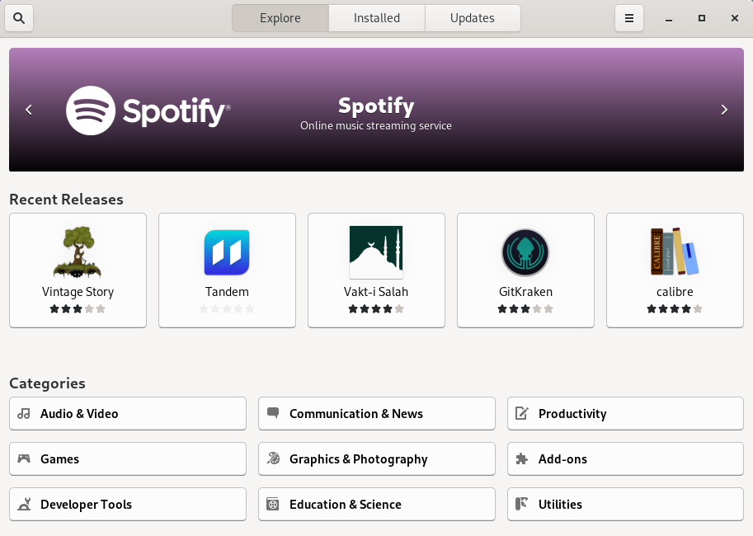The image size is (753, 536).
Task: Click the Vintage Story tree icon
Action: [78, 252]
